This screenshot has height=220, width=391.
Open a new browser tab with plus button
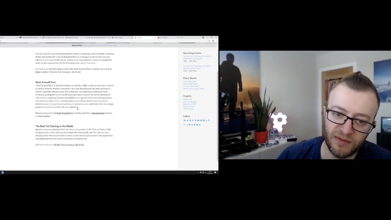182,38
